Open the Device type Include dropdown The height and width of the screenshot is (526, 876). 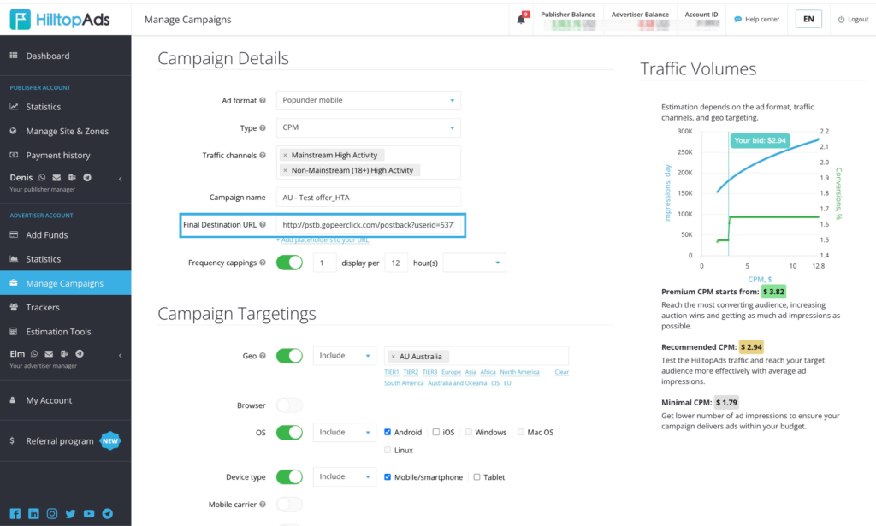[344, 477]
